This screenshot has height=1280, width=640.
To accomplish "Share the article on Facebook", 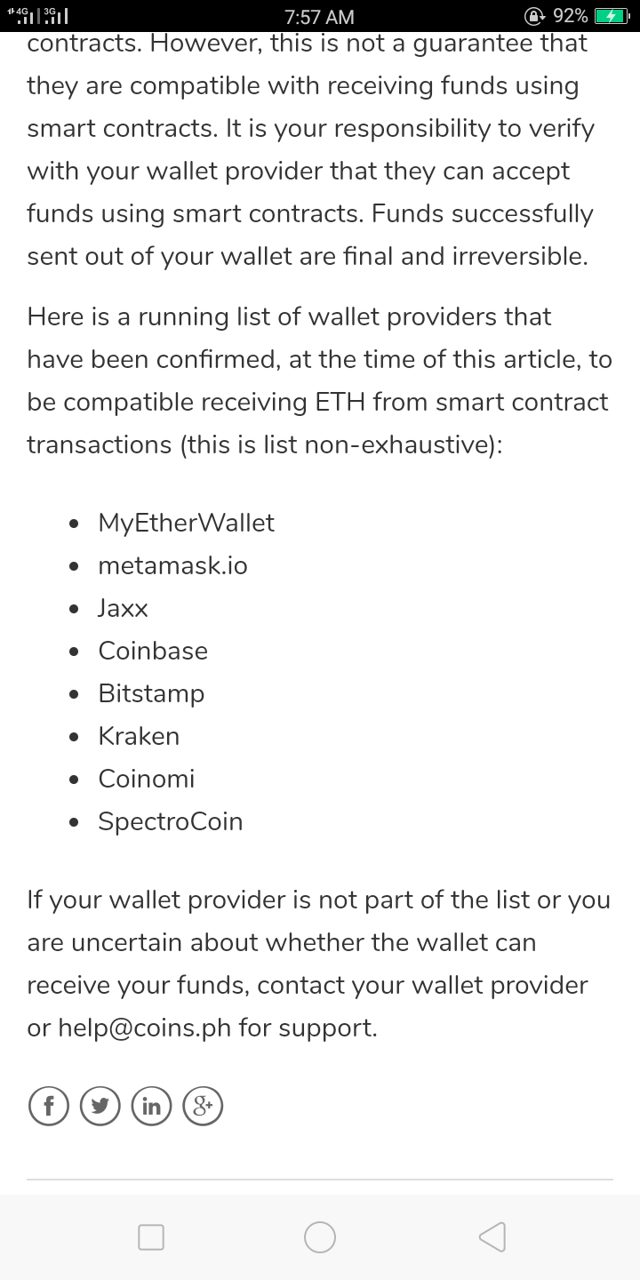I will (48, 1107).
